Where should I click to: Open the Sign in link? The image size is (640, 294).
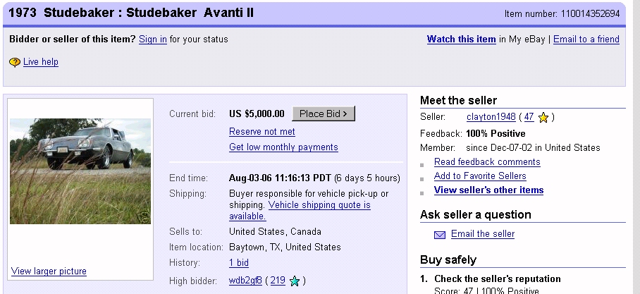coord(153,39)
